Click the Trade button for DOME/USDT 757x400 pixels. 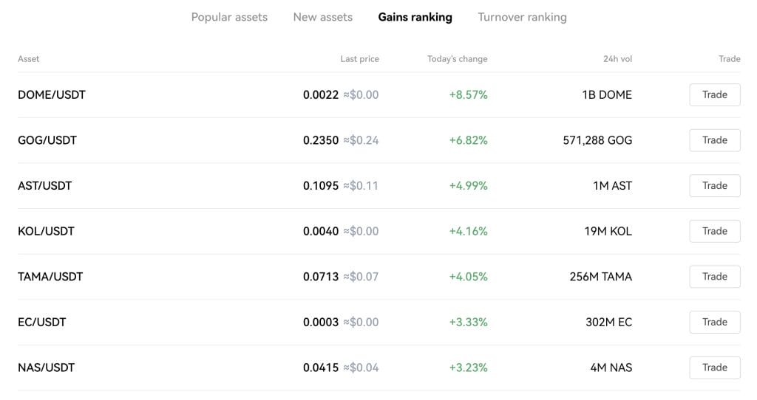pos(714,95)
